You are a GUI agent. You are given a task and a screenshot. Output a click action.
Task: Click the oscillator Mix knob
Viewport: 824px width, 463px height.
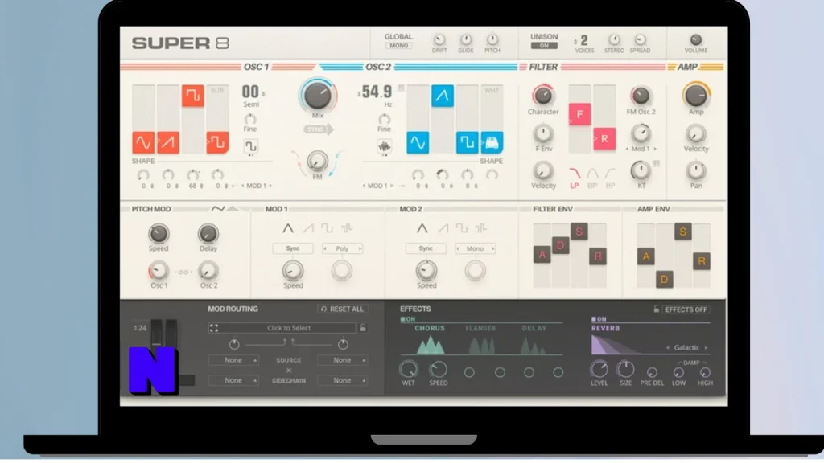(x=317, y=96)
